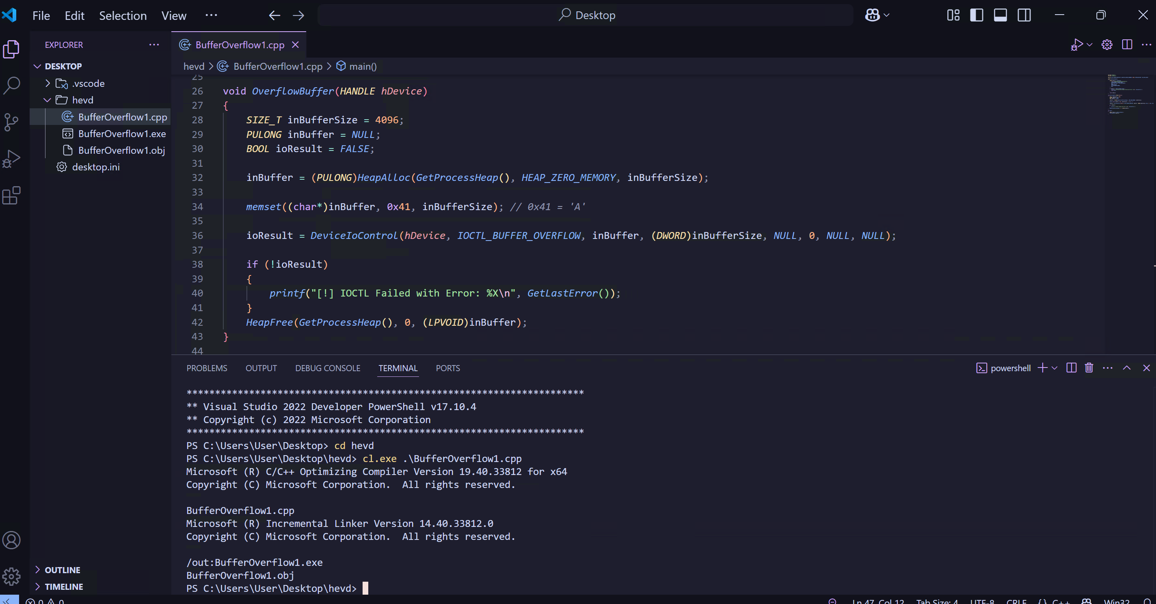Kill terminal with the trash icon

[x=1089, y=368]
